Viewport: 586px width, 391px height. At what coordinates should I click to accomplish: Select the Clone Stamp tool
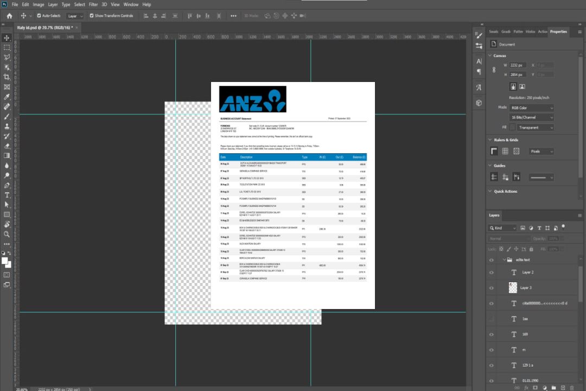tap(7, 126)
